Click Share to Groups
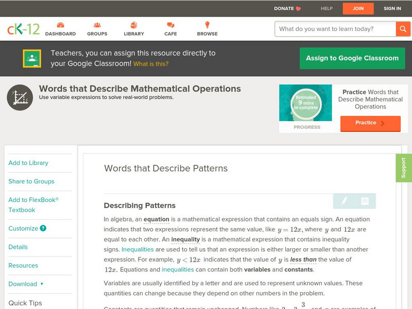The width and height of the screenshot is (412, 309). pyautogui.click(x=31, y=181)
